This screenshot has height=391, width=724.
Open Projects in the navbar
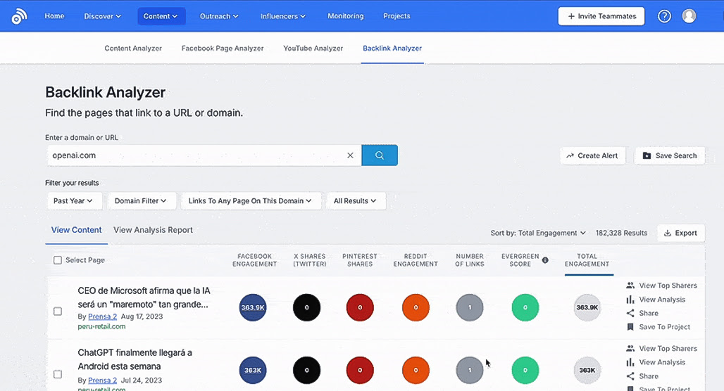397,16
